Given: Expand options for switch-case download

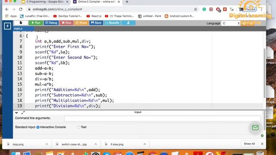Looking at the screenshot, I should 96,144.
